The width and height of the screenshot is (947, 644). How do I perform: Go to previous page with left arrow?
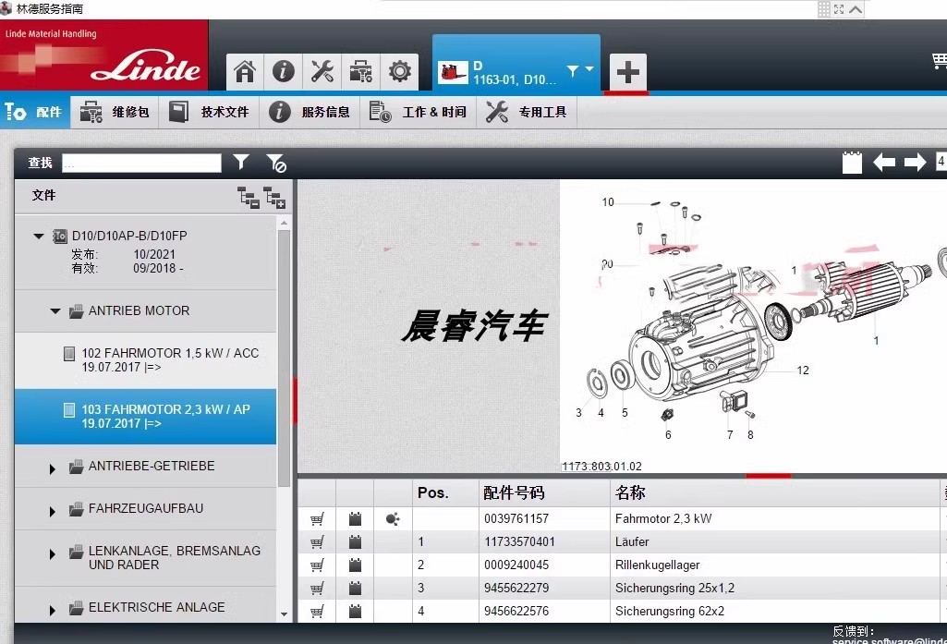[884, 162]
